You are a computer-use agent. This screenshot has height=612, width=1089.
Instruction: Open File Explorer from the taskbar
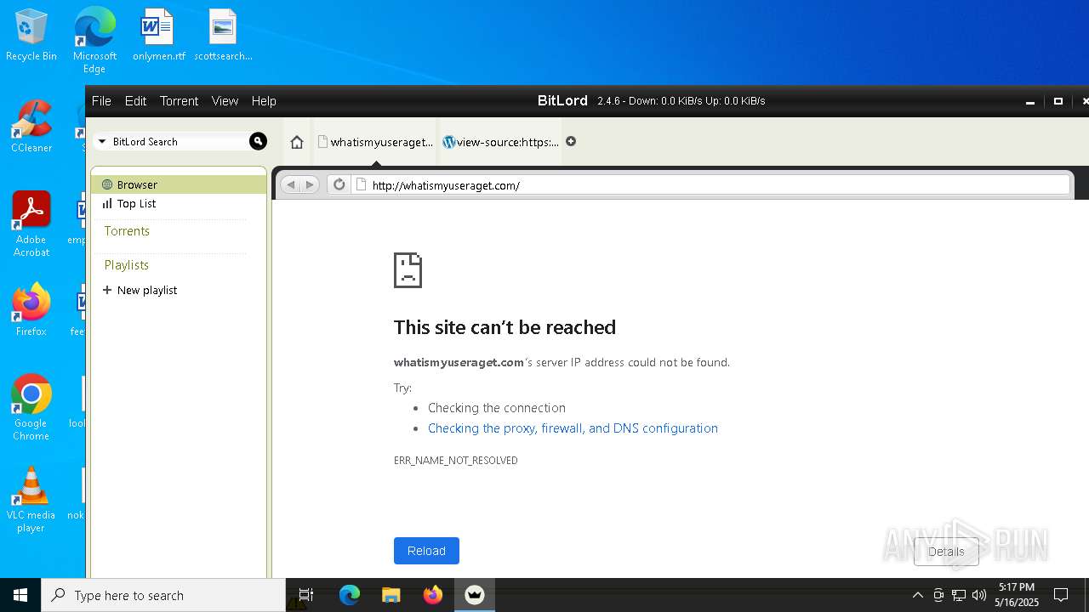pos(391,595)
